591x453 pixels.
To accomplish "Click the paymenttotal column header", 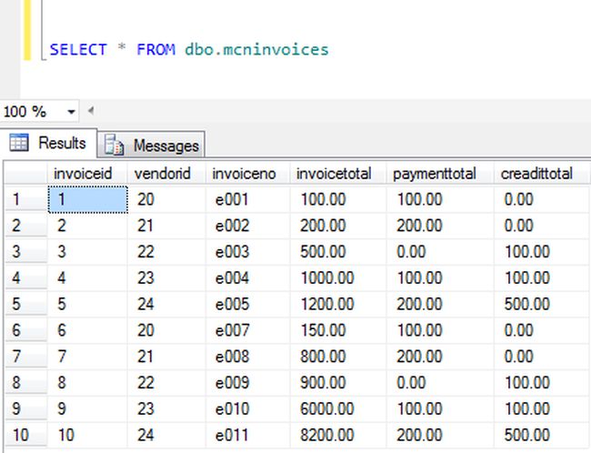I will point(435,174).
